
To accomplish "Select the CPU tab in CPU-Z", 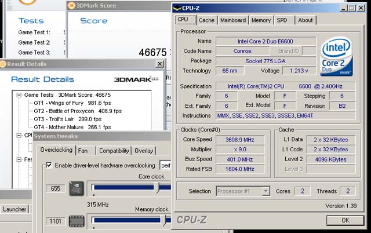I will [x=185, y=20].
